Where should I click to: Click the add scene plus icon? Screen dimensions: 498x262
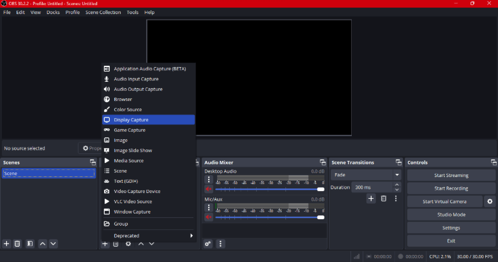point(6,243)
